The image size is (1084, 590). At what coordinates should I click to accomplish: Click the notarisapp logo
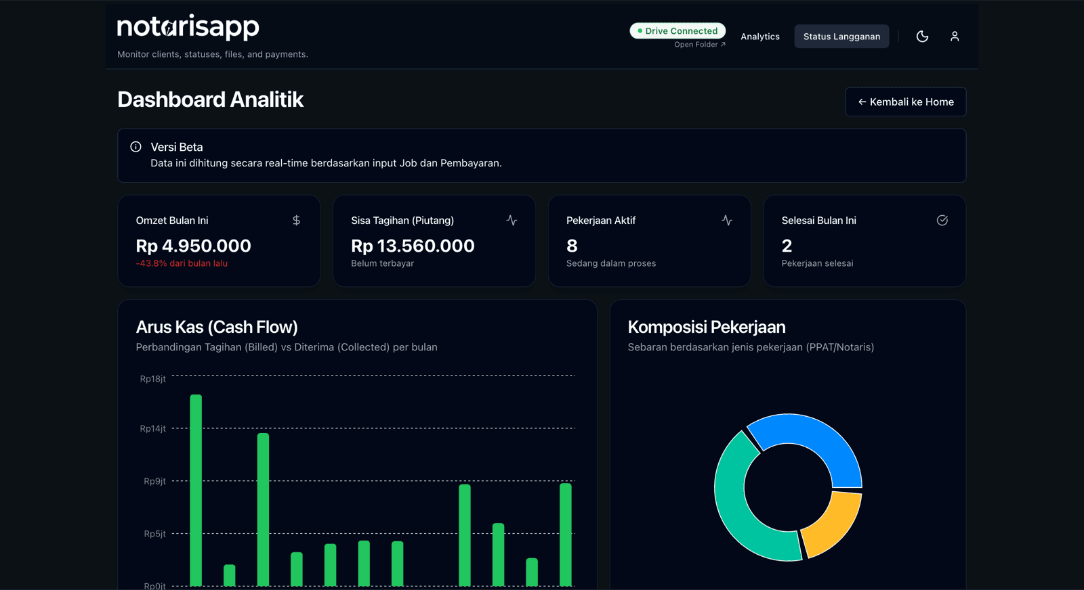tap(188, 26)
